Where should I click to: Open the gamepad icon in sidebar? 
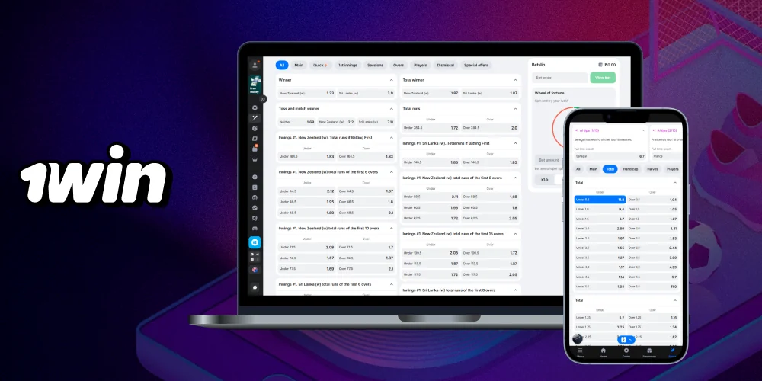[255, 229]
